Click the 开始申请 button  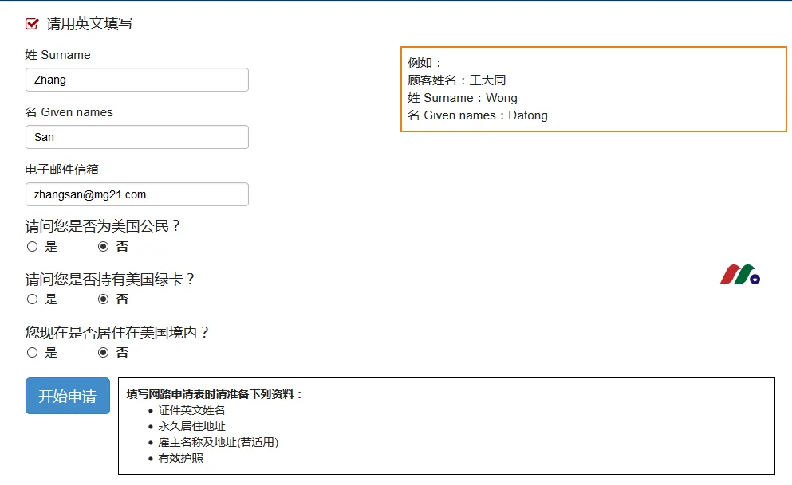click(x=68, y=396)
